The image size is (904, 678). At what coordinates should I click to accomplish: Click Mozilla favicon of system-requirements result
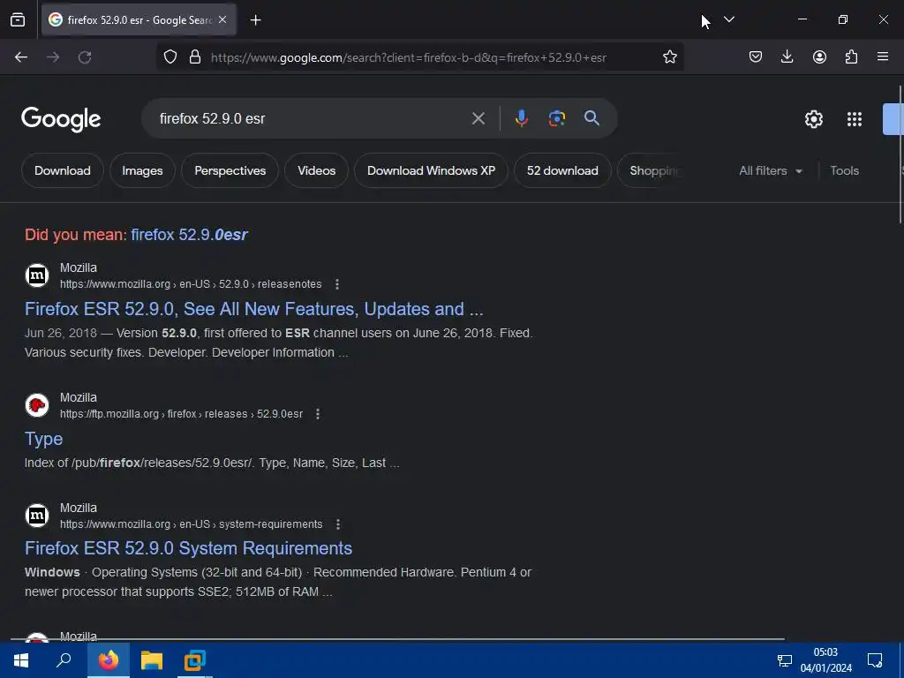37,515
